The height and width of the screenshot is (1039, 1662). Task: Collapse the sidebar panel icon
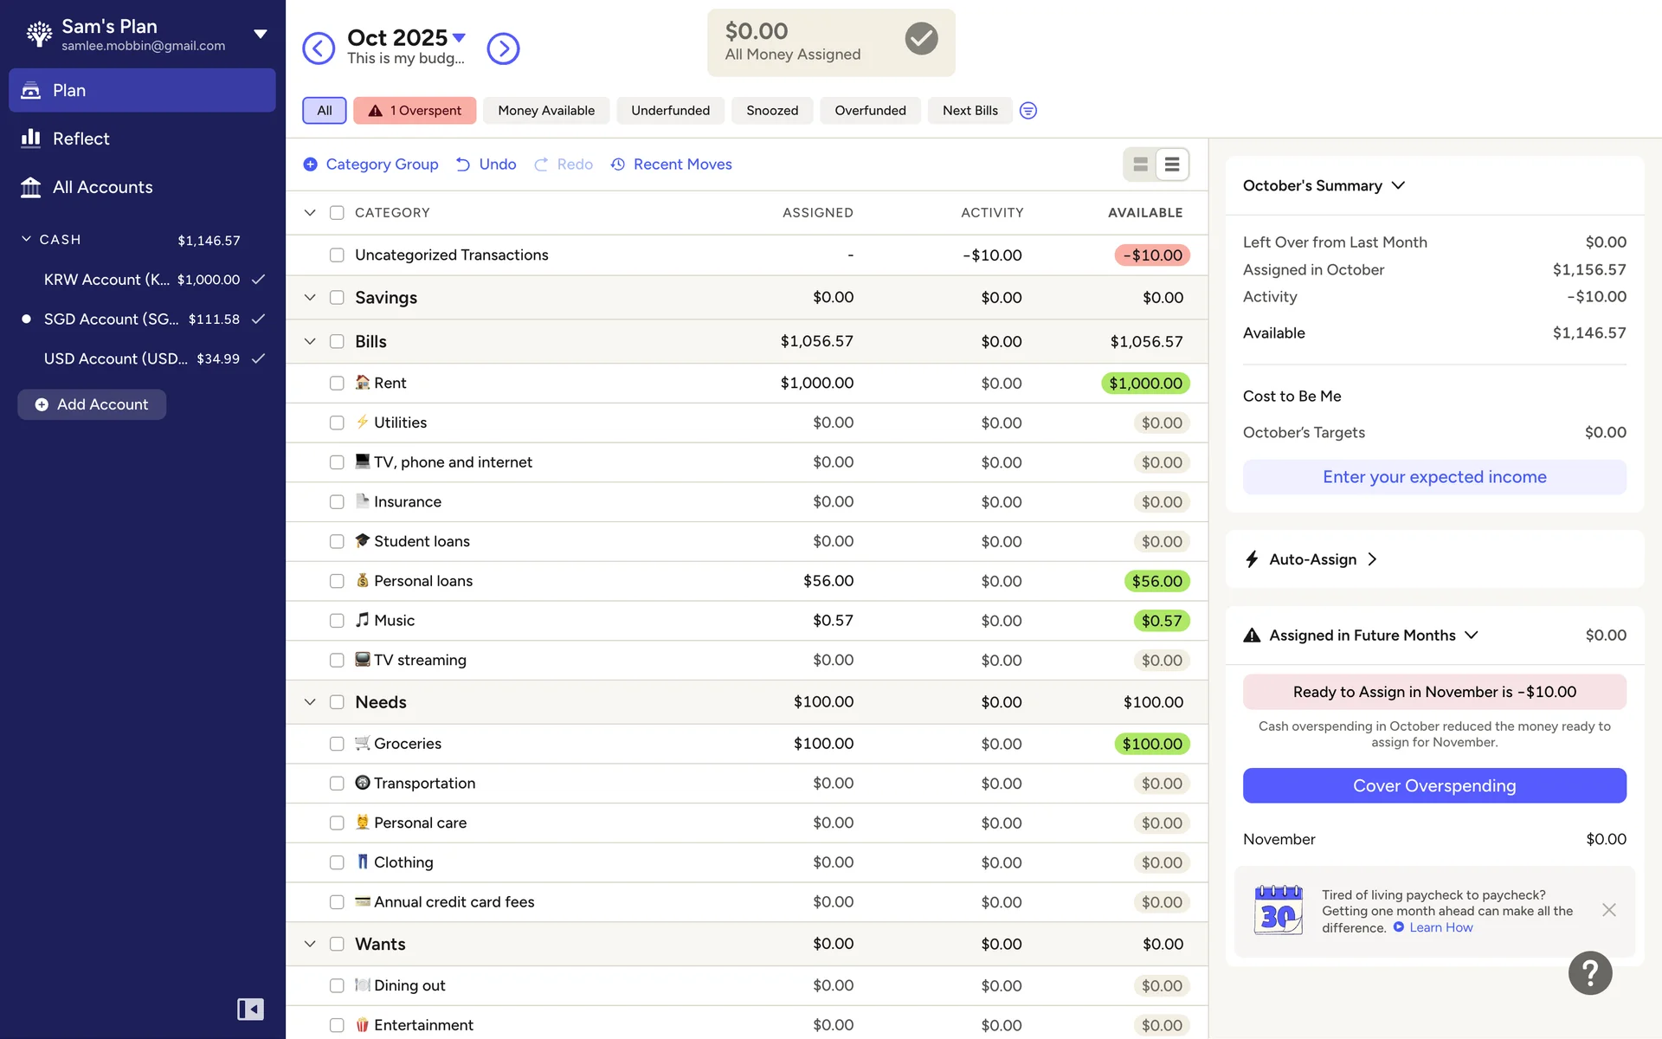250,1009
